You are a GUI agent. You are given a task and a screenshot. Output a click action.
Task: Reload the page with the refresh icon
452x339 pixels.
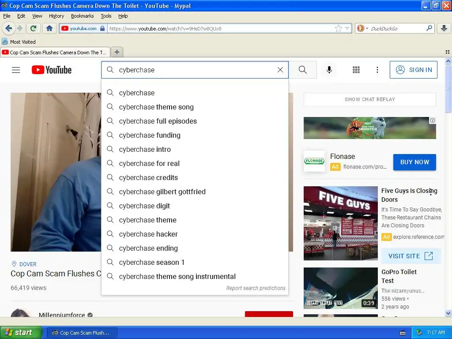tap(34, 28)
